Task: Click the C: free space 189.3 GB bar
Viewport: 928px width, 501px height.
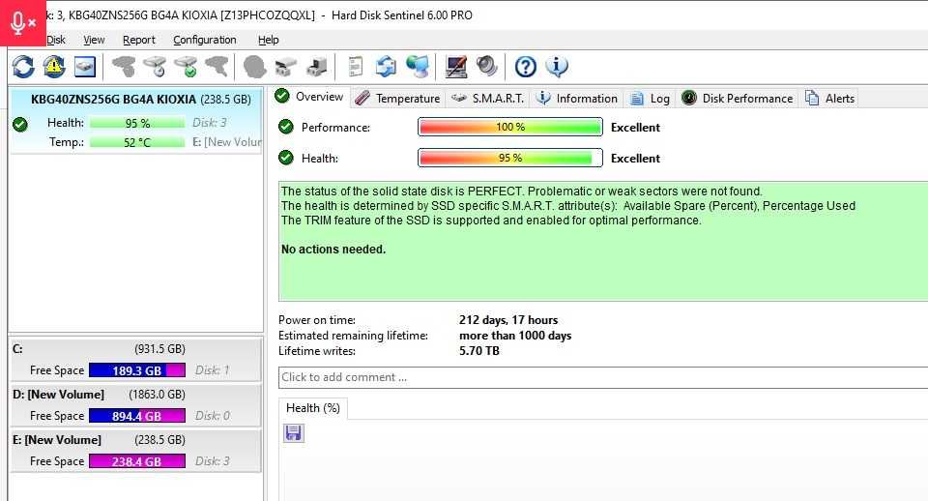Action: pyautogui.click(x=136, y=370)
